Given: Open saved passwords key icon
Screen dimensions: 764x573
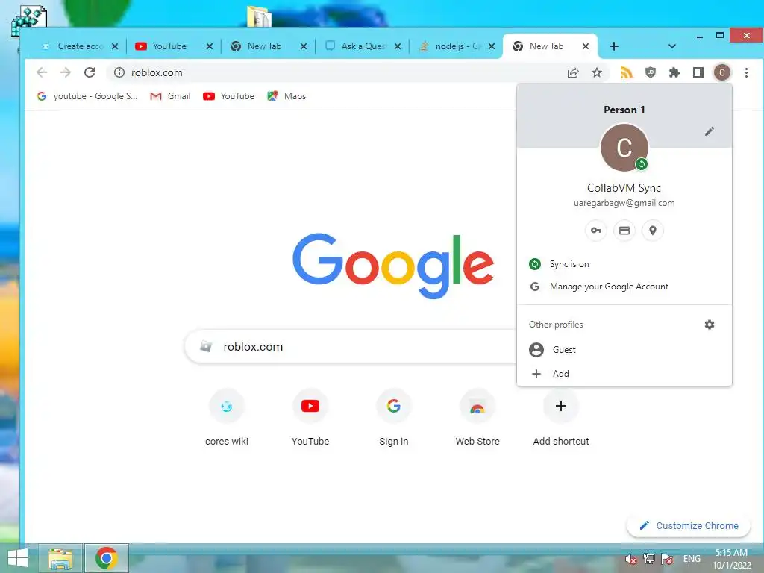Looking at the screenshot, I should pos(596,231).
